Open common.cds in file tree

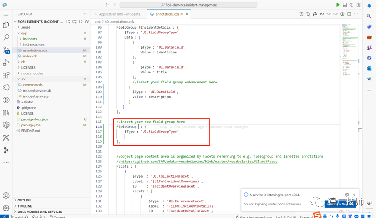click(x=33, y=85)
